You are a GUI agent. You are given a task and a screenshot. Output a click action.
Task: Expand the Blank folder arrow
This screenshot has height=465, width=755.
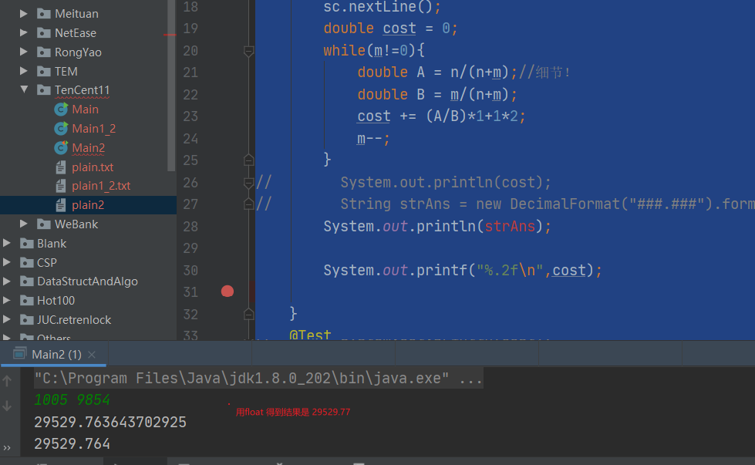(x=6, y=243)
